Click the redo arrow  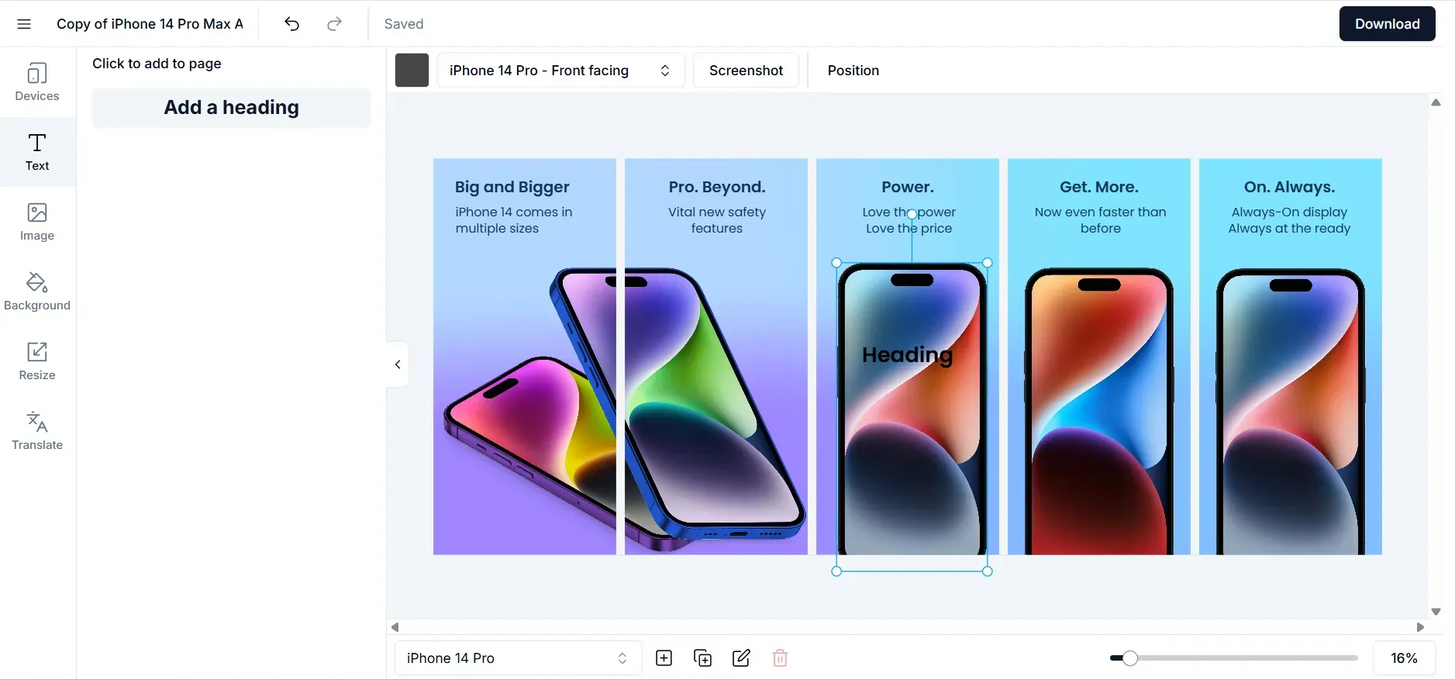[334, 24]
